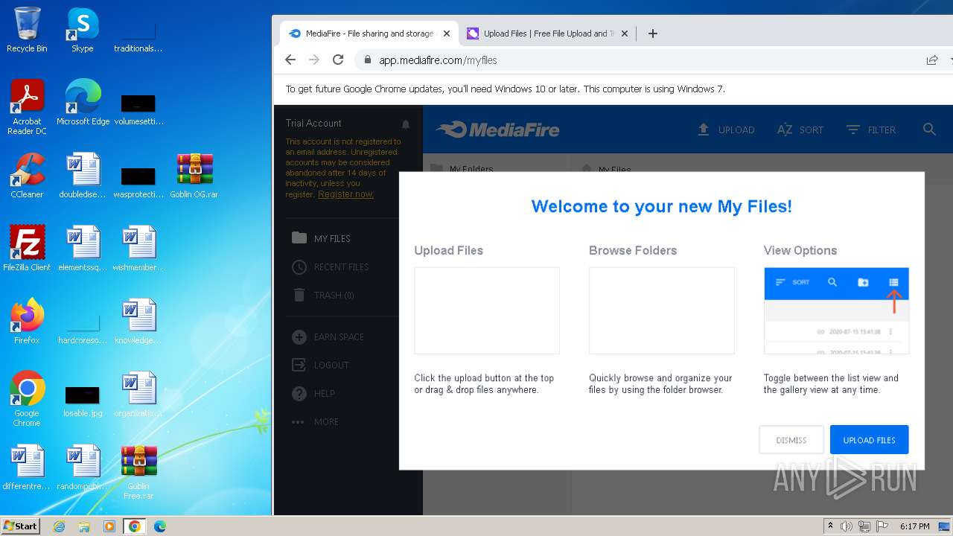
Task: Expand the MORE sidebar item
Action: point(316,422)
